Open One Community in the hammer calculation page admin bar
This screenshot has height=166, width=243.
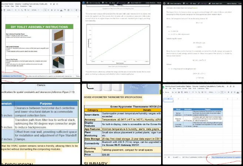[x=174, y=3]
